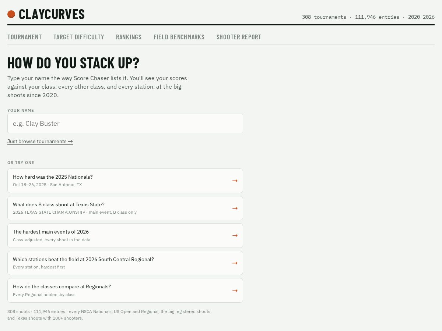Go to the Rankings tab
442x331 pixels.
[129, 37]
